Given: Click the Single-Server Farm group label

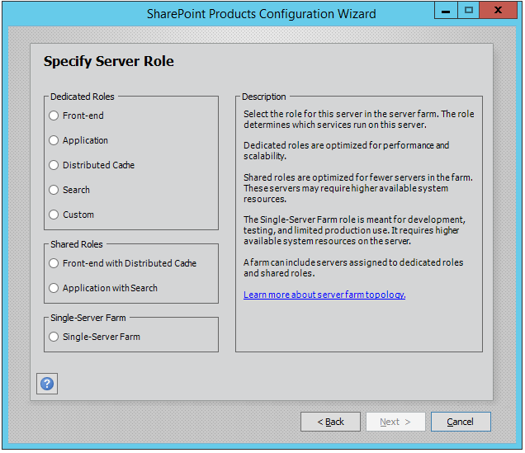Looking at the screenshot, I should [88, 318].
